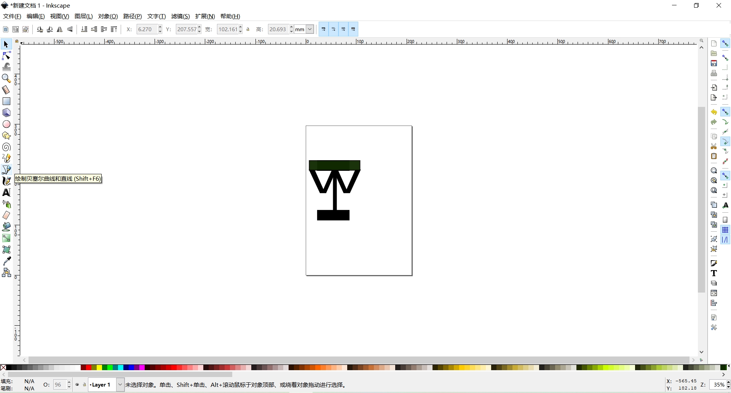The image size is (731, 393).
Task: Toggle snap to grids button
Action: pos(725,230)
